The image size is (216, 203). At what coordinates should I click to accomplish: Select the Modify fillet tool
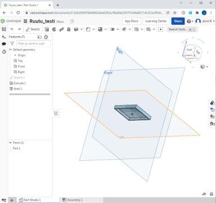[124, 29]
